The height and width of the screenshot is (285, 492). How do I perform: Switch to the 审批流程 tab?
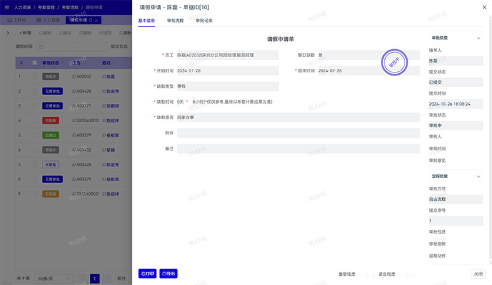[x=175, y=21]
